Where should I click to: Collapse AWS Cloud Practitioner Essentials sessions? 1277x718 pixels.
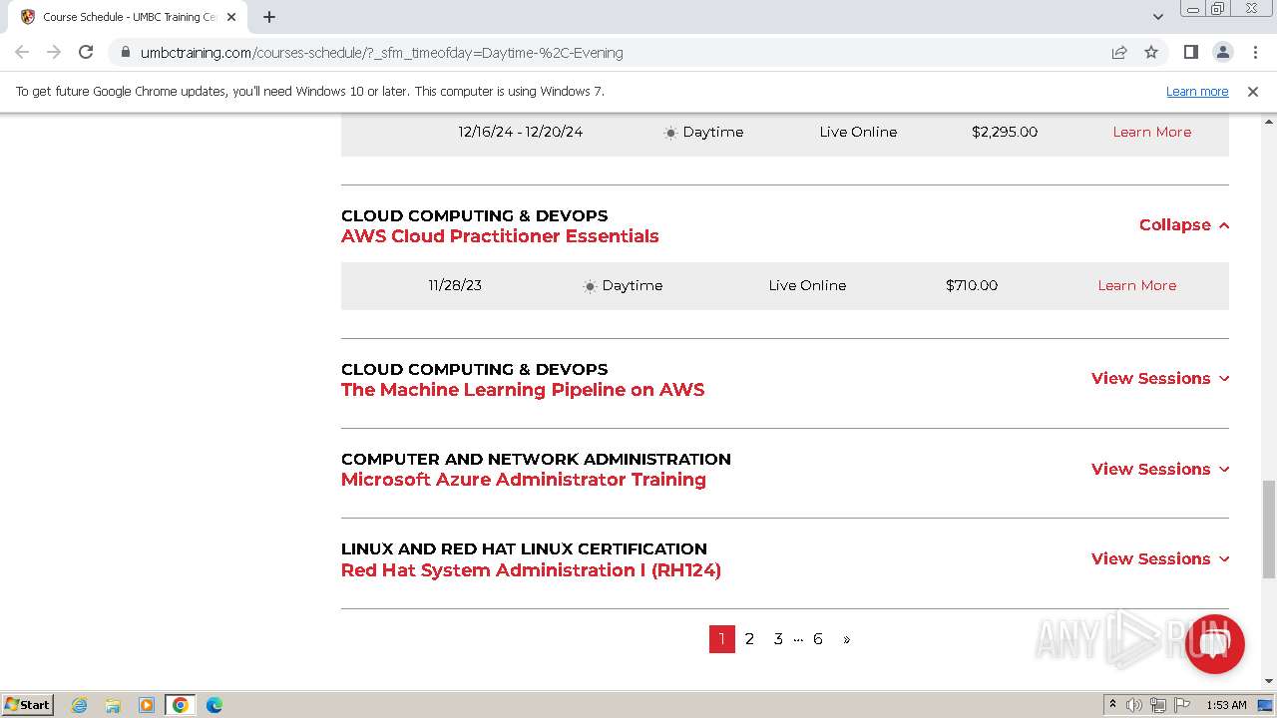1184,225
